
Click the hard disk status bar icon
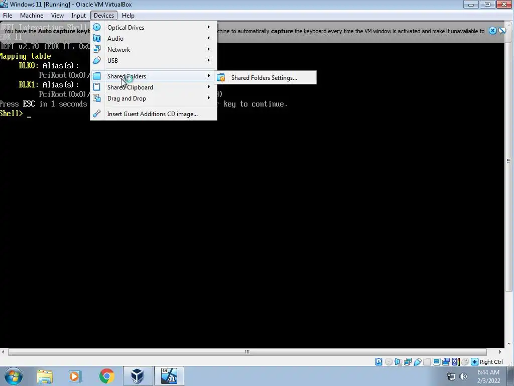(378, 362)
